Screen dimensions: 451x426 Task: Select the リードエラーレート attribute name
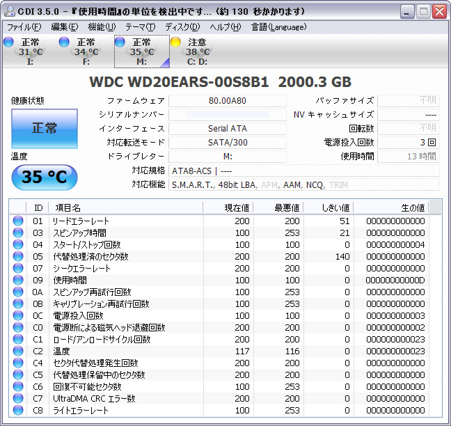pyautogui.click(x=81, y=221)
